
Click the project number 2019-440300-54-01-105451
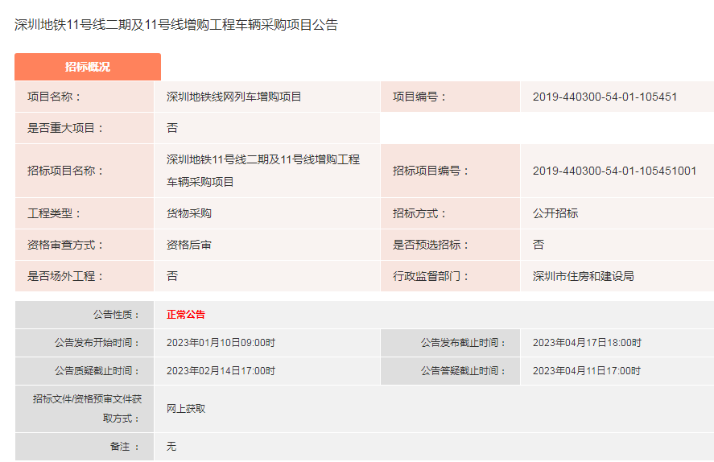[x=605, y=97]
